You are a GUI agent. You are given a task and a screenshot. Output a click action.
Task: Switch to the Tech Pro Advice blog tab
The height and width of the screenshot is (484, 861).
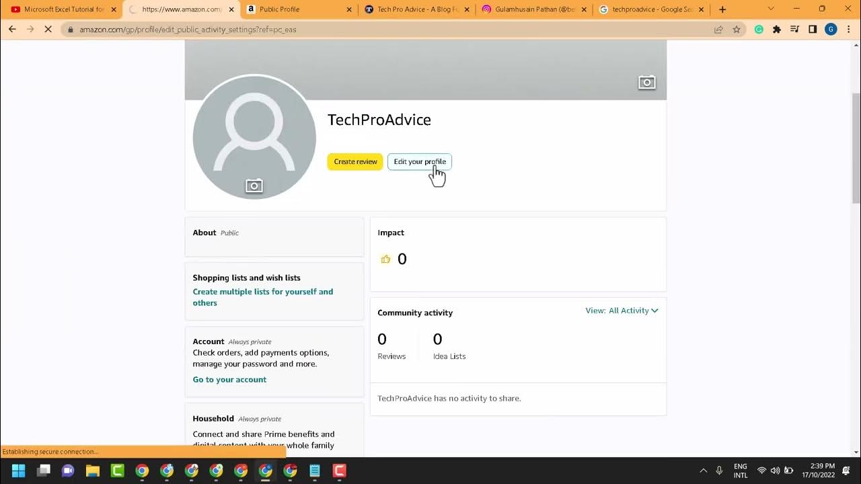(x=416, y=9)
